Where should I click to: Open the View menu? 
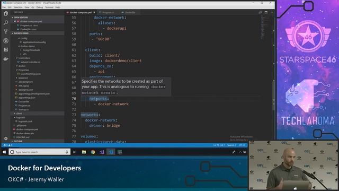[27, 7]
